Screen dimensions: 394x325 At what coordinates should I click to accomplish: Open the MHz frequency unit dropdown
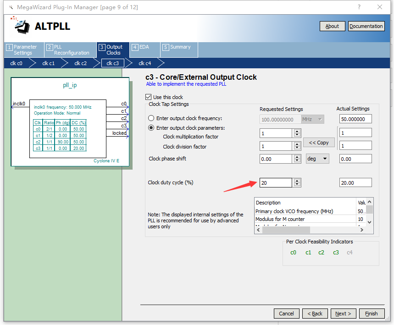[313, 119]
